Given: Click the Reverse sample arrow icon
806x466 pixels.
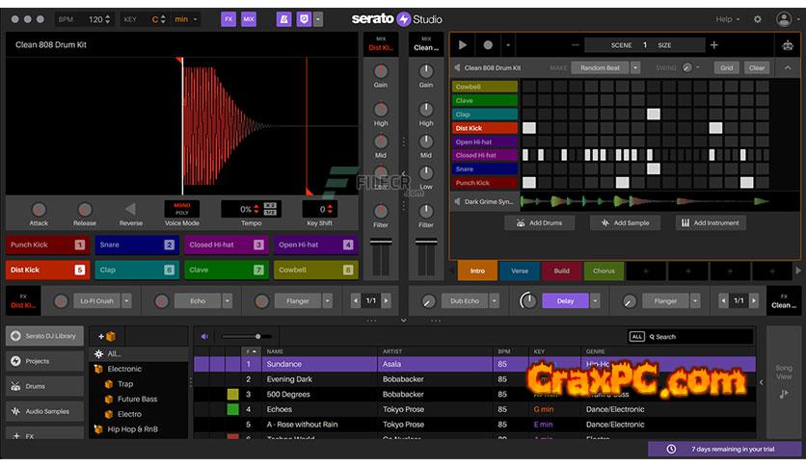Looking at the screenshot, I should point(130,209).
